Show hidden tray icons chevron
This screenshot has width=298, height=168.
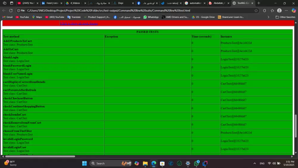255,163
